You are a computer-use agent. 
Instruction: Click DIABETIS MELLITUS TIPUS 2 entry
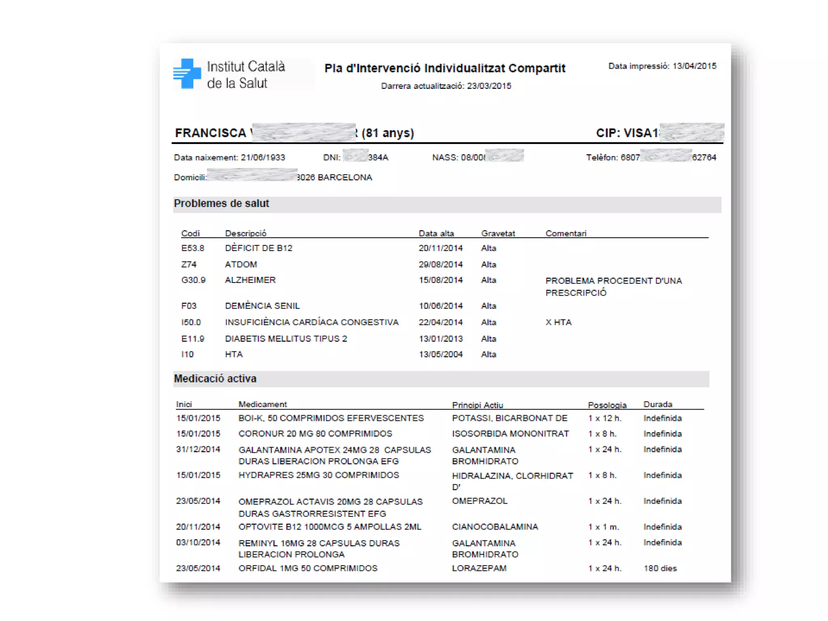(x=286, y=338)
